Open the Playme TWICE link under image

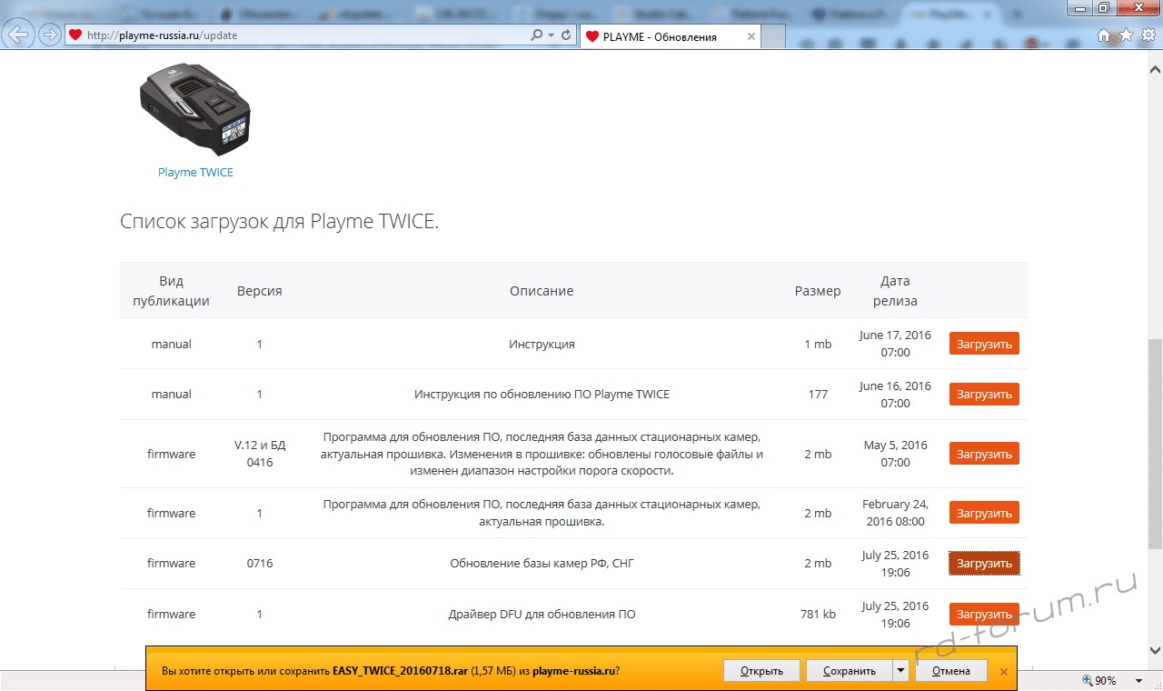point(195,172)
